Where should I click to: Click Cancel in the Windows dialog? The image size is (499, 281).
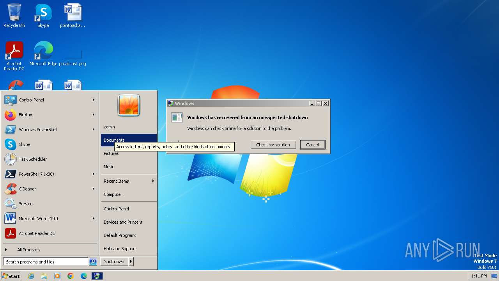coord(312,145)
